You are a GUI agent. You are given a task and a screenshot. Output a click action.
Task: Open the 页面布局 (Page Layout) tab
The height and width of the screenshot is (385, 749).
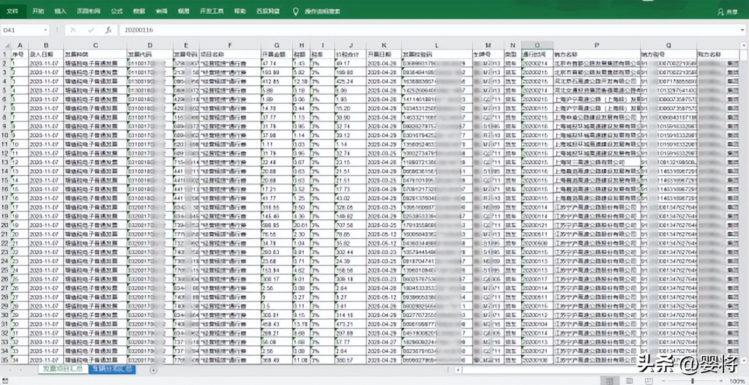(x=88, y=11)
